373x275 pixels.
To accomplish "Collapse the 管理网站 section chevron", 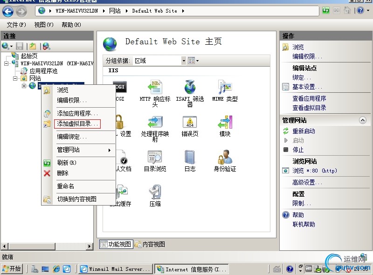I will 363,120.
